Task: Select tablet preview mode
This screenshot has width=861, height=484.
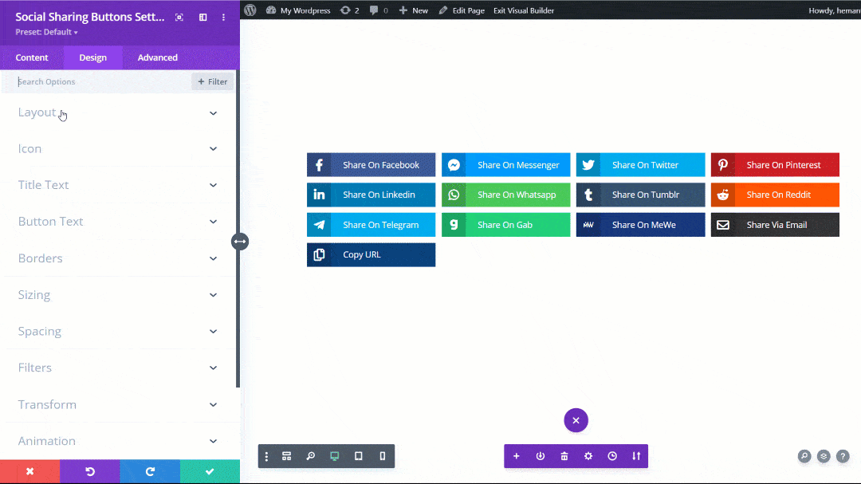Action: pyautogui.click(x=359, y=456)
